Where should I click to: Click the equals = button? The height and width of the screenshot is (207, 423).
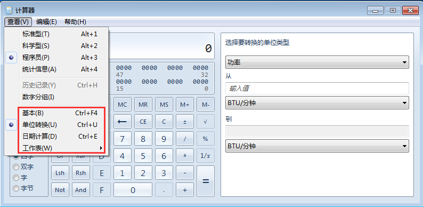coord(205,181)
